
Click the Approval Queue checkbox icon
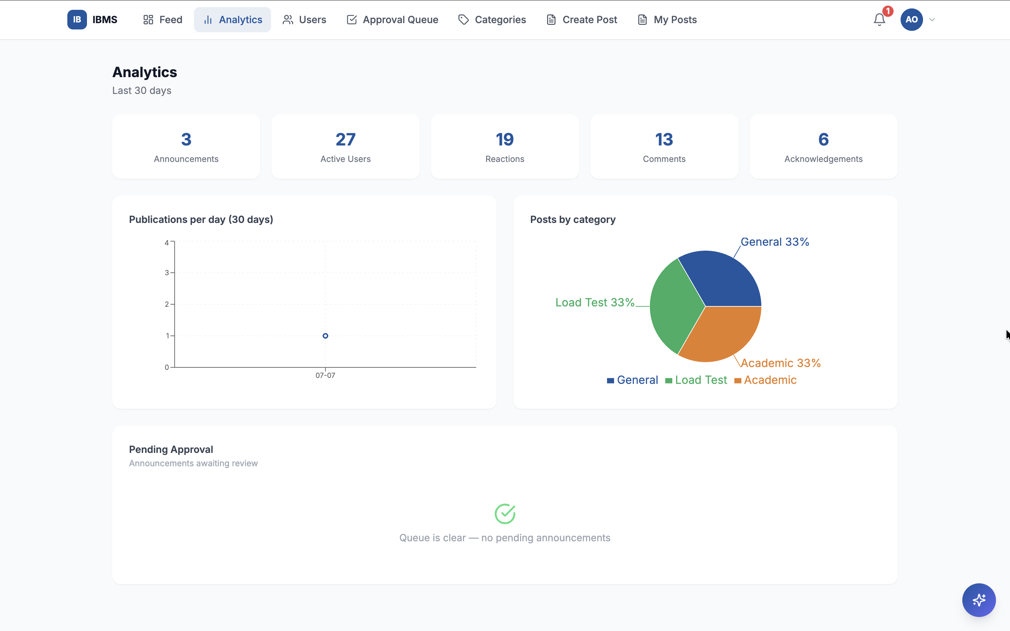click(x=351, y=20)
